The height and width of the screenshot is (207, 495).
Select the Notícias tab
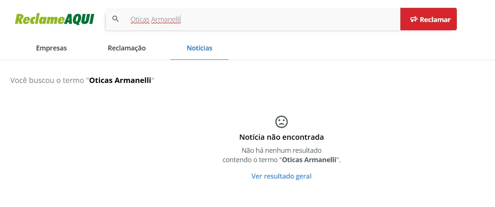coord(199,48)
